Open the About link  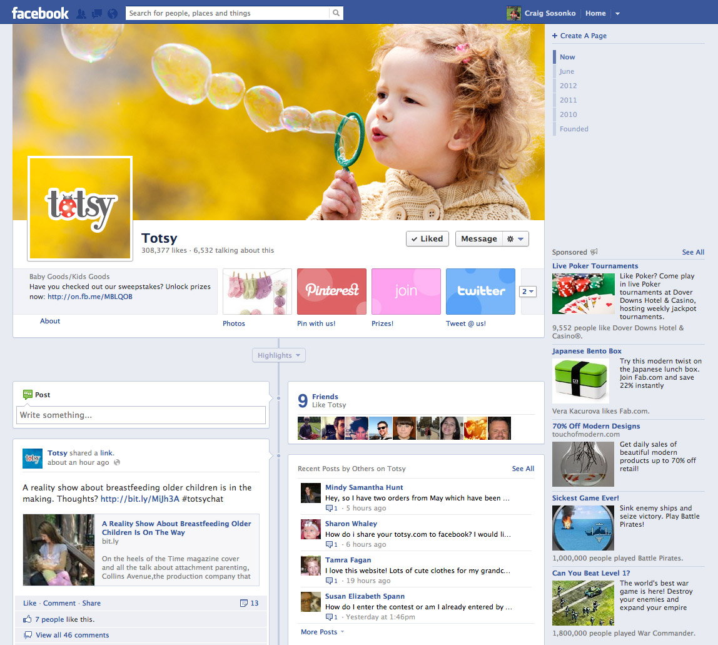click(50, 321)
